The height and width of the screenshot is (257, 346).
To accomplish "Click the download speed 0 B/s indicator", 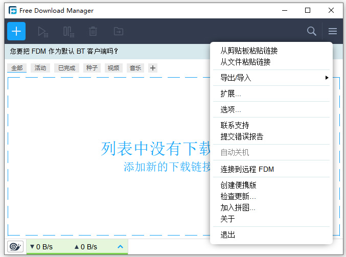I will [41, 247].
